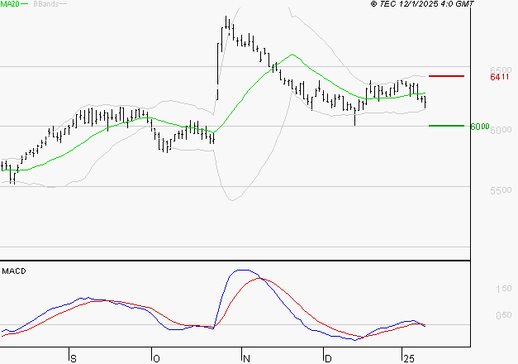Click the green support line at 6000
This screenshot has width=518, height=364.
(446, 126)
